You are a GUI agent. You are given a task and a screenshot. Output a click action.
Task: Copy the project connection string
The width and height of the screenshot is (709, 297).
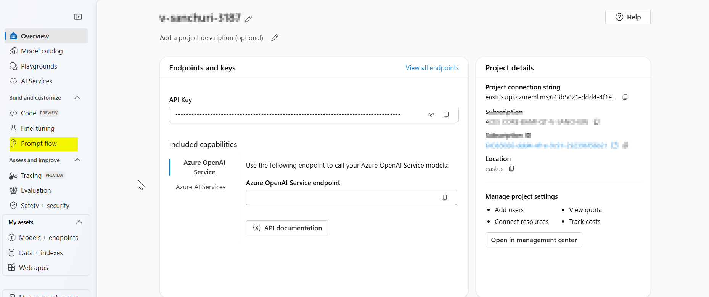pyautogui.click(x=625, y=97)
